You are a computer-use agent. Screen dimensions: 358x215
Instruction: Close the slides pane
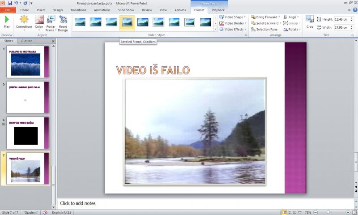click(x=53, y=41)
